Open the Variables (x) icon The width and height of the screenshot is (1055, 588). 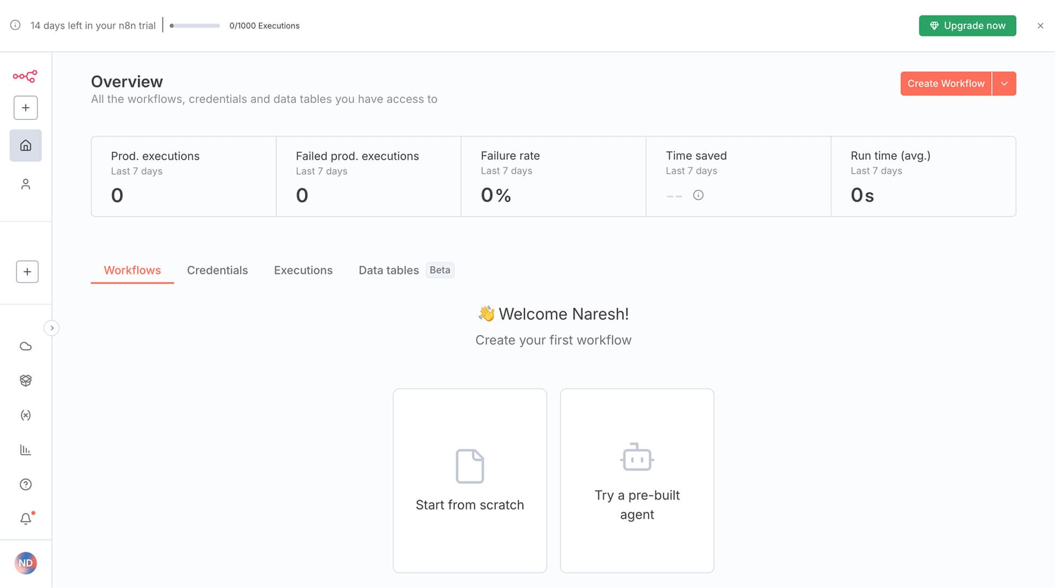click(26, 415)
